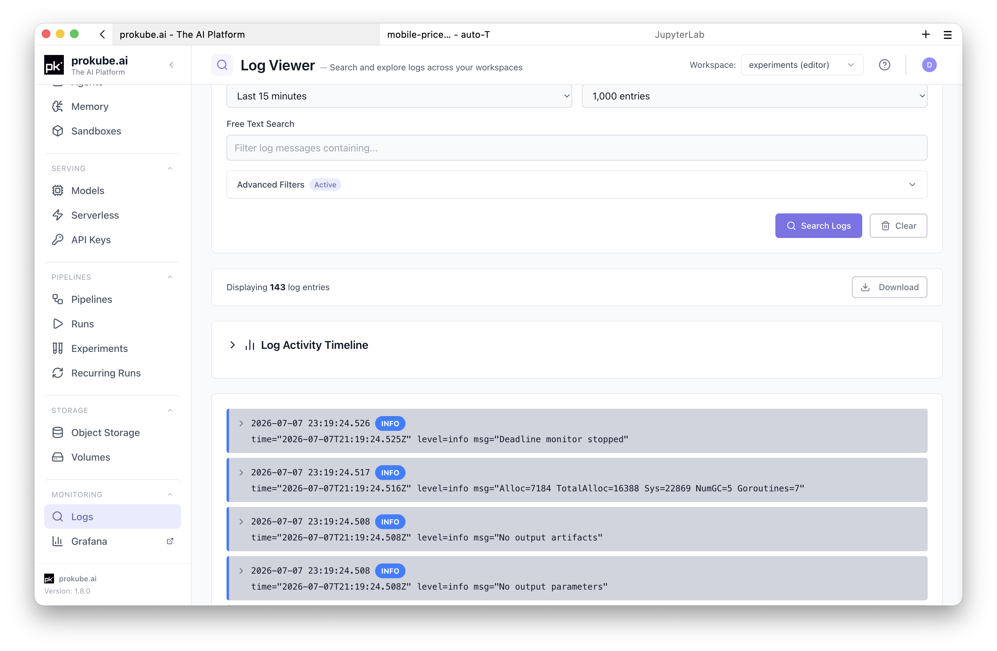
Task: Collapse the sidebar with the chevron
Action: (171, 65)
